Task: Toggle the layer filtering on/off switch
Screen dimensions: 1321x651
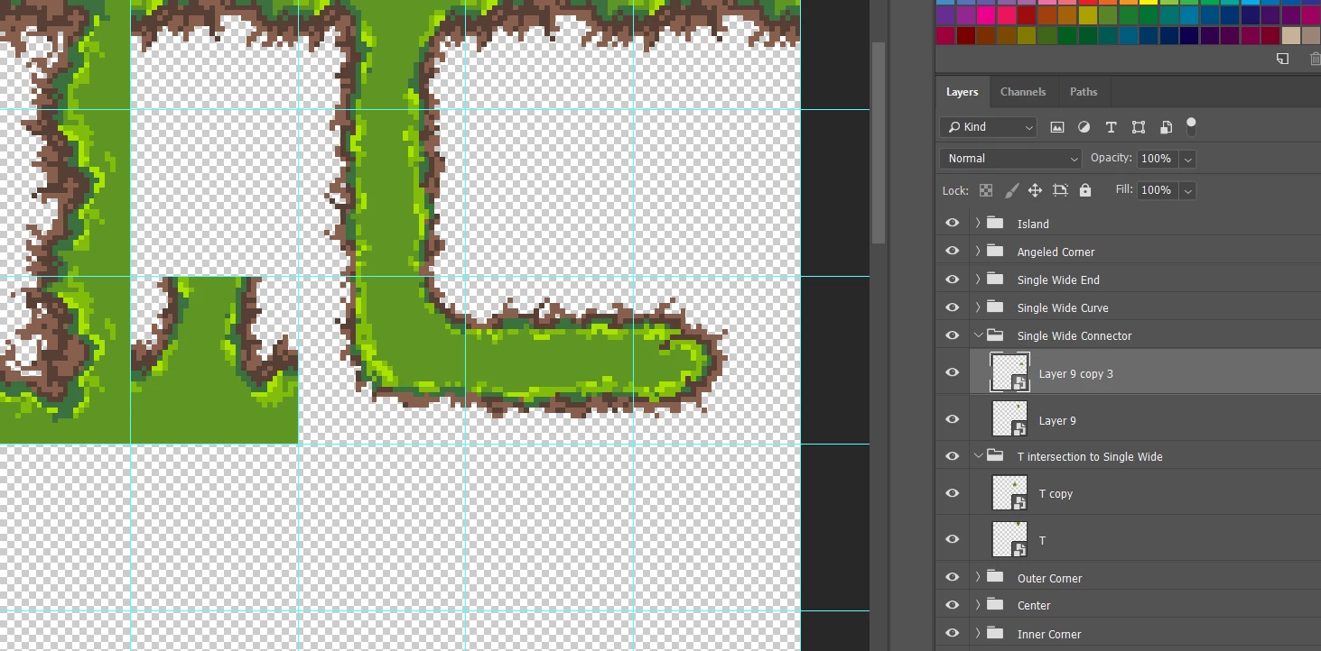Action: coord(1191,125)
